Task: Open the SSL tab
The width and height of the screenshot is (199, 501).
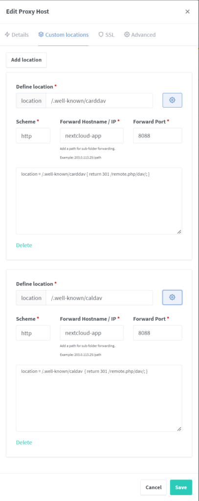Action: pyautogui.click(x=107, y=35)
